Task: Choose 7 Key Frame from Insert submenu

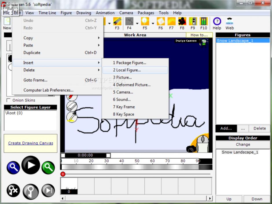Action: coord(135,107)
